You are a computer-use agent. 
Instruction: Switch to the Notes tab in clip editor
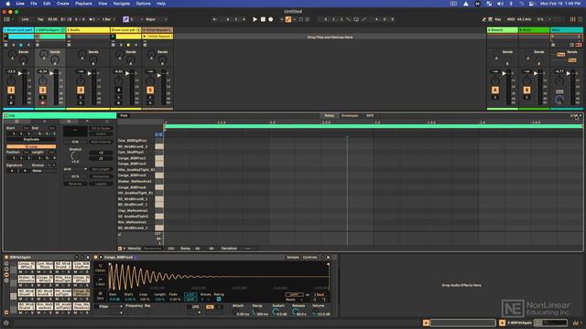[x=330, y=116]
